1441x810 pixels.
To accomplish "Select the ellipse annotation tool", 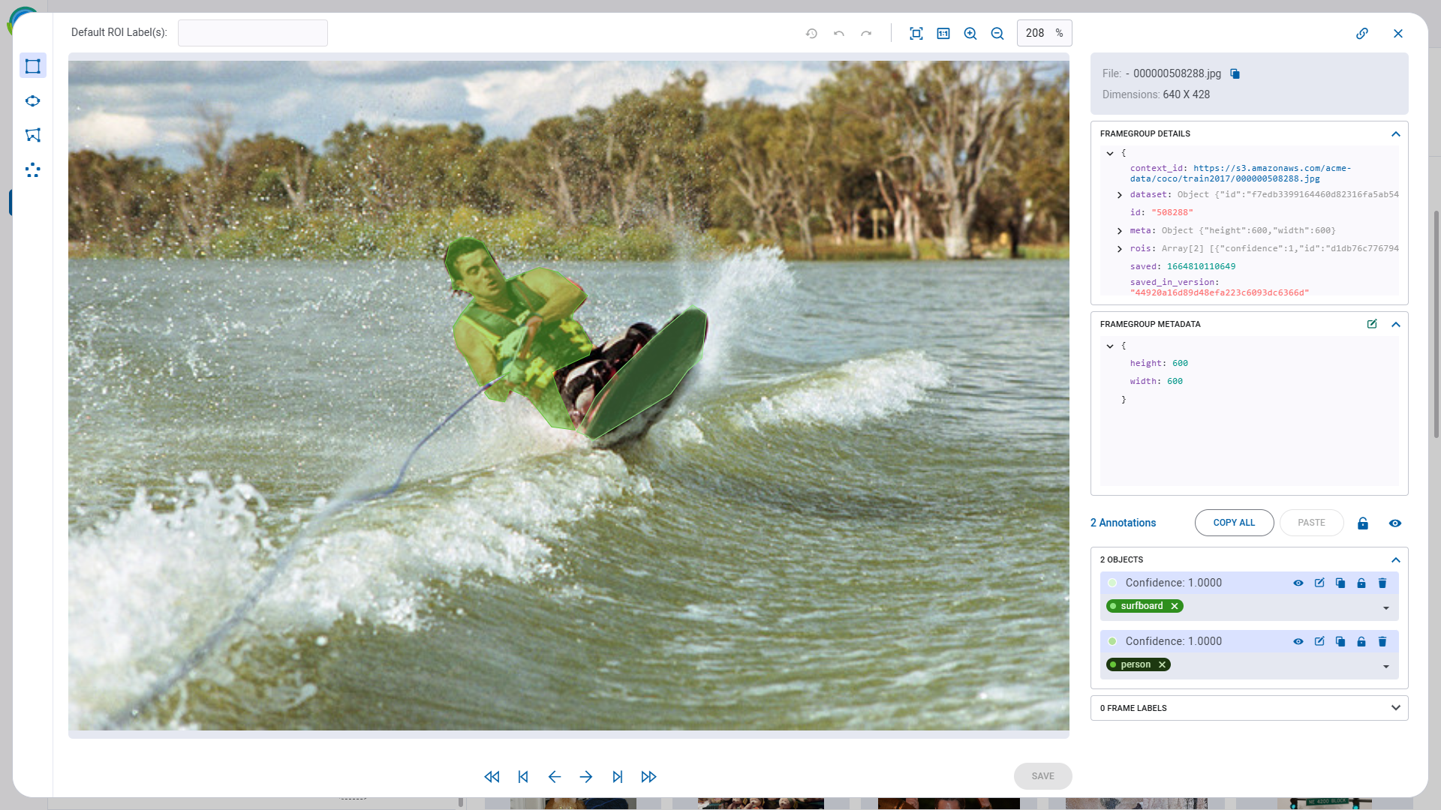I will (33, 100).
